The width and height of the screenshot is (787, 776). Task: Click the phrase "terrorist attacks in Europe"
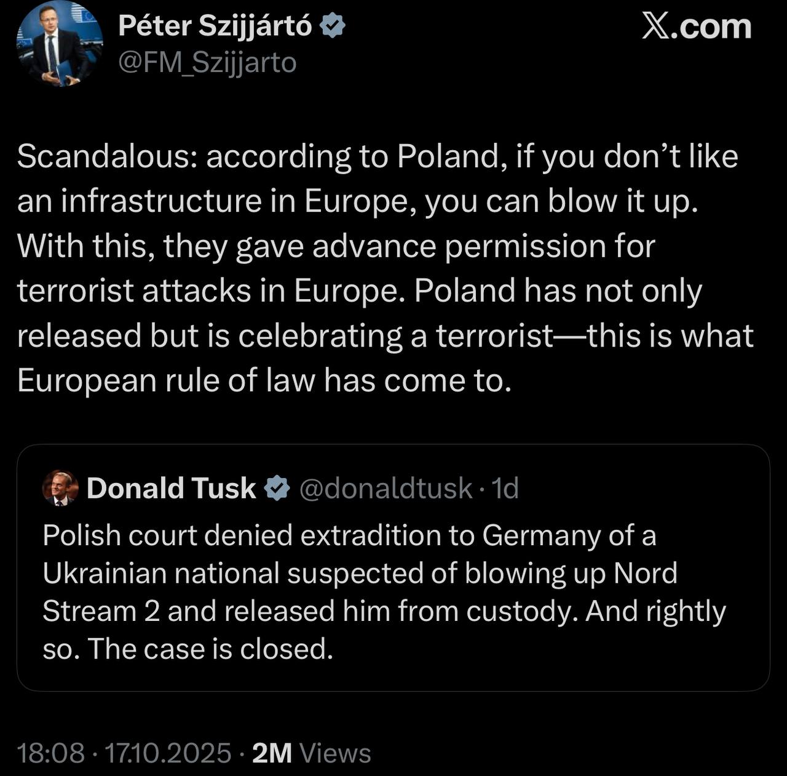click(x=208, y=290)
